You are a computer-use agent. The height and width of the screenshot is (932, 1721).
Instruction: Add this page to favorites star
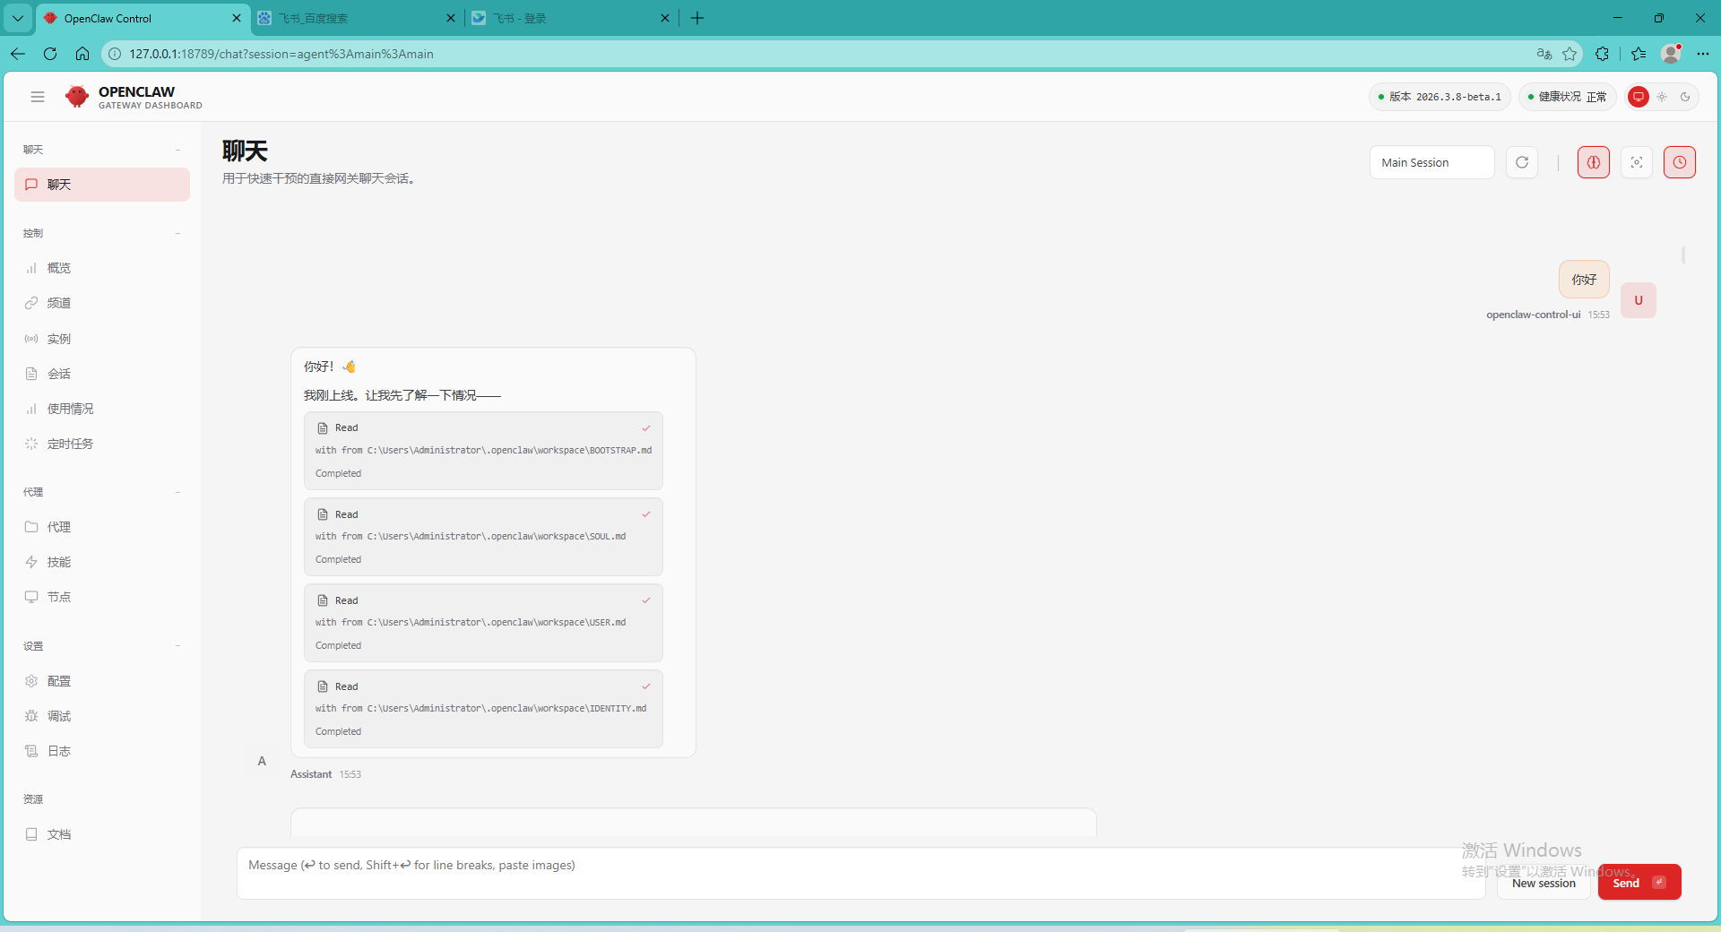pos(1570,54)
